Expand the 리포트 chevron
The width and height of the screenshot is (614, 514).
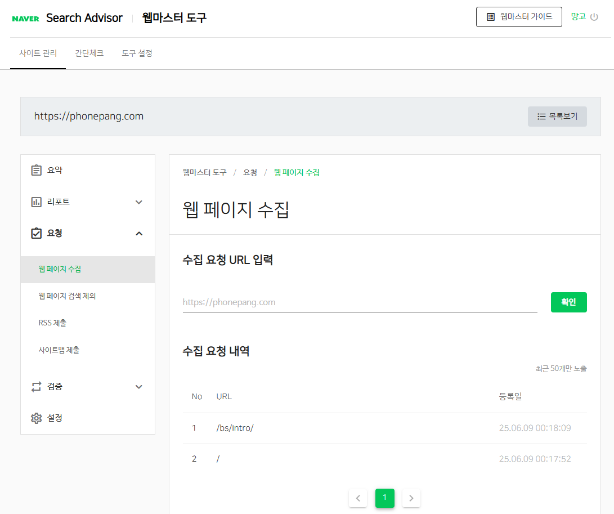(138, 202)
